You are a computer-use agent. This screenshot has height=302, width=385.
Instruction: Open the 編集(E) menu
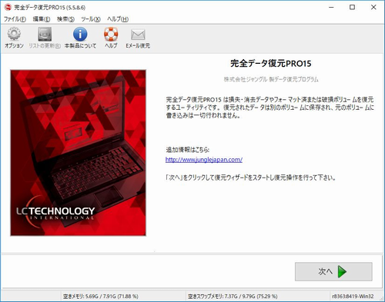(x=42, y=19)
